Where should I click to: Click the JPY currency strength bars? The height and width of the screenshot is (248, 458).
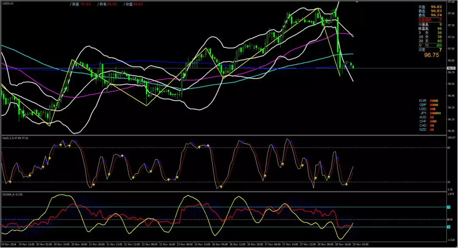click(x=436, y=113)
